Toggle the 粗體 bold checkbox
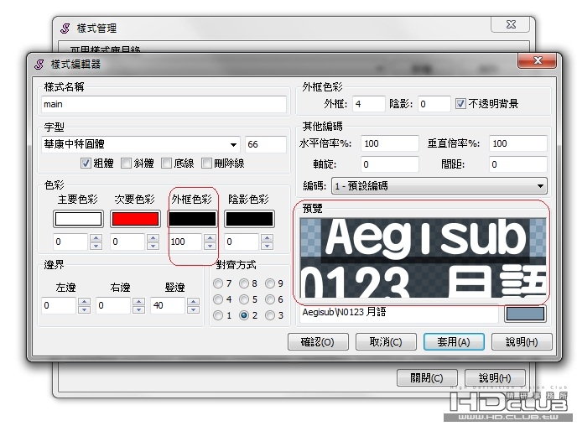Screen dimensions: 577x426 coord(86,163)
